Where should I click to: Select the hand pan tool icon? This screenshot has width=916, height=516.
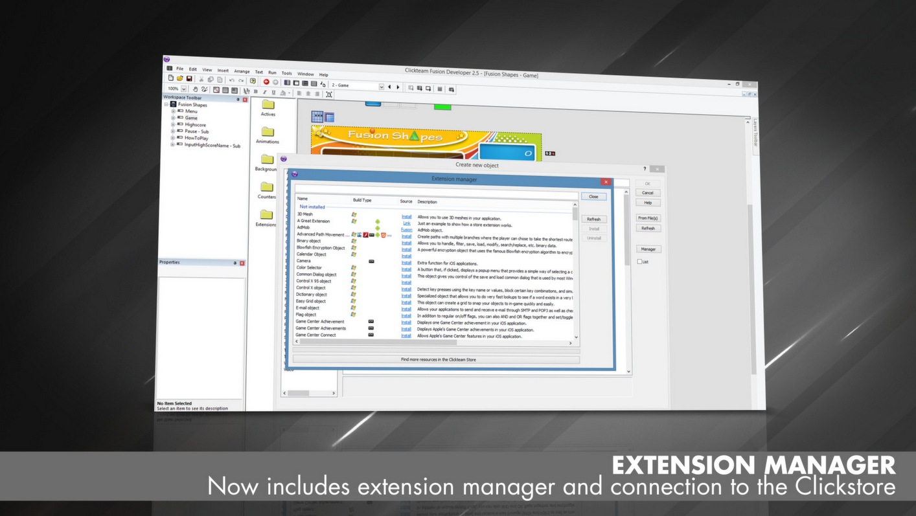click(195, 89)
